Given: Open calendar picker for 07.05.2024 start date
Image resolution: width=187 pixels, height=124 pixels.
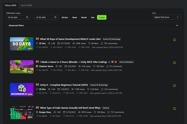Looking at the screenshot, I should click(27, 17).
